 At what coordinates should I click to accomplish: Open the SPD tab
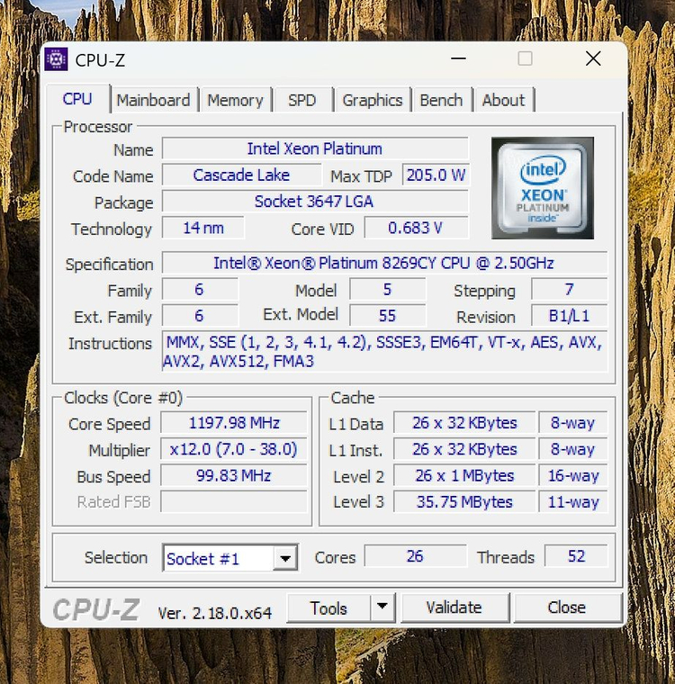pyautogui.click(x=301, y=100)
